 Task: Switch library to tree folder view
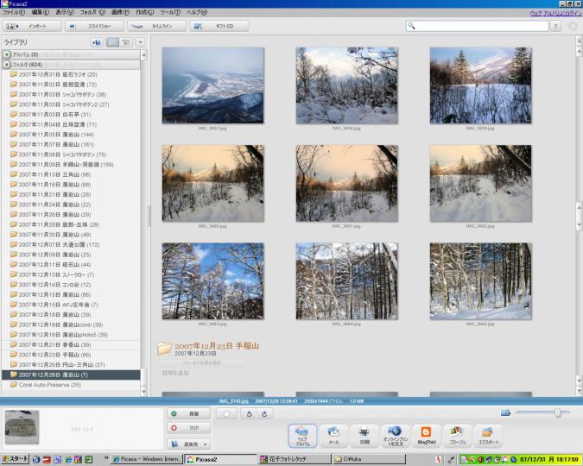tap(126, 41)
